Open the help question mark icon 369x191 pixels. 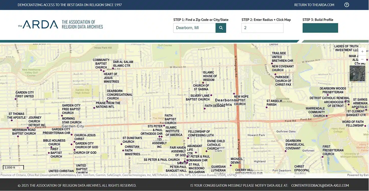tap(347, 5)
